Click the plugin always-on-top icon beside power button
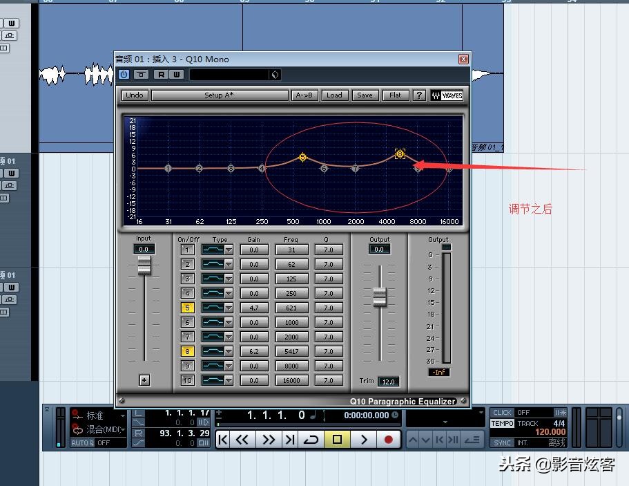 141,74
